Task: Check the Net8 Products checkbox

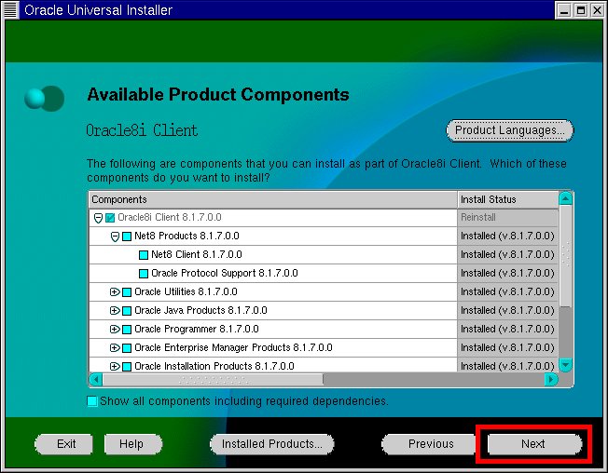Action: 127,236
